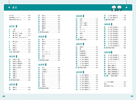
Task: Click entry 1 人物, page 008
Action: tap(20, 29)
